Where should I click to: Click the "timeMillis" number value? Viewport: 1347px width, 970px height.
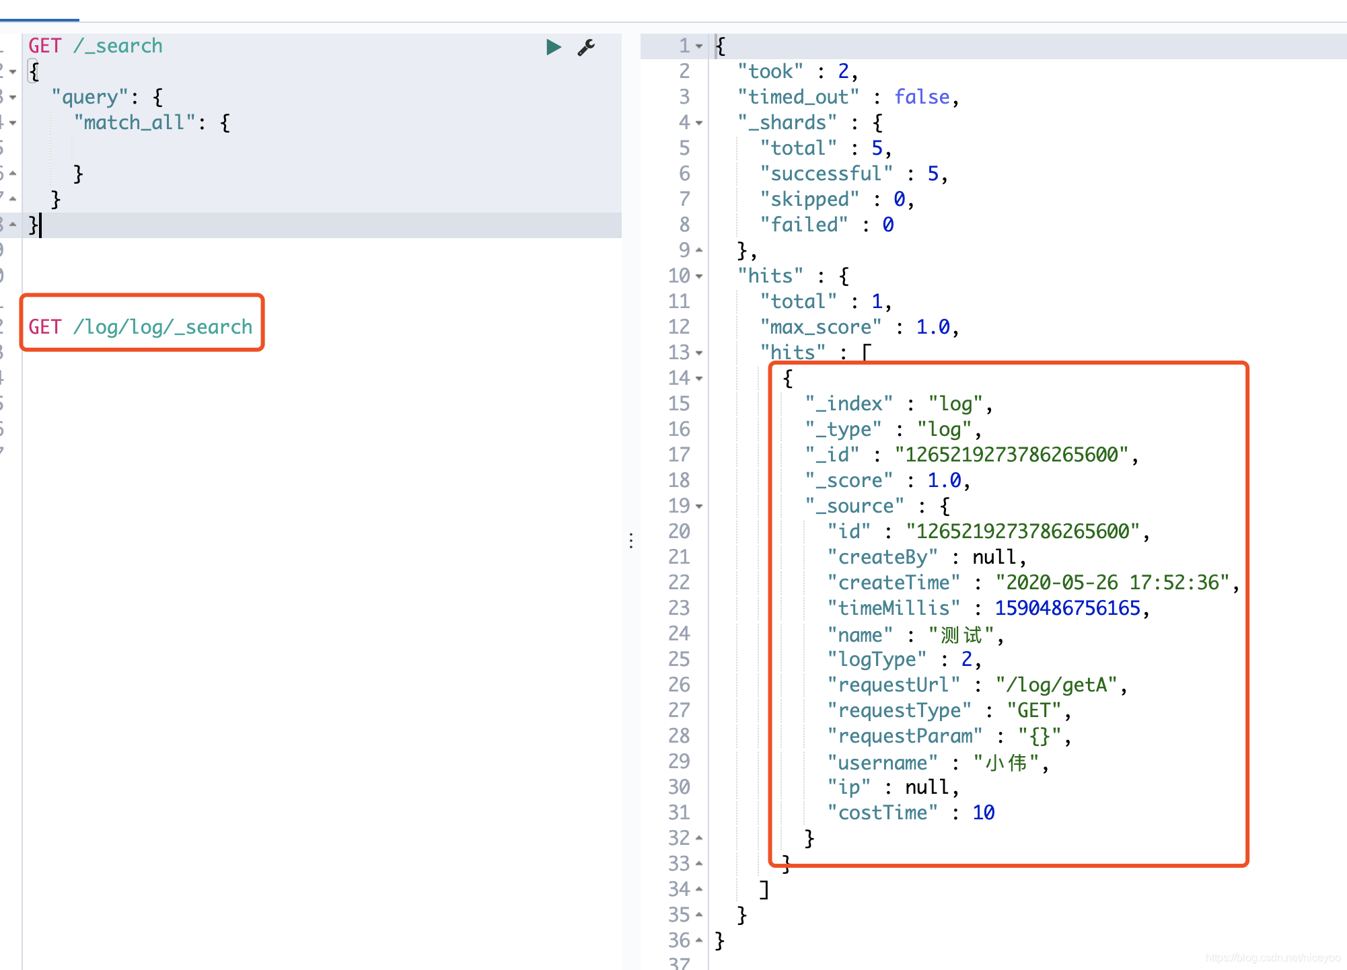[1067, 608]
